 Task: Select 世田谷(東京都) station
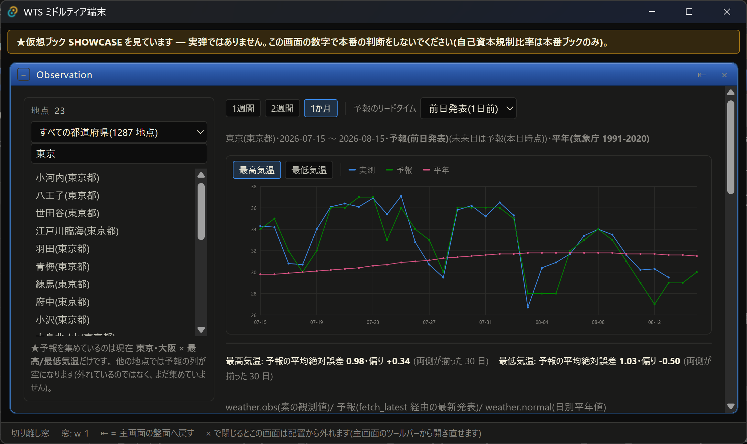[67, 213]
